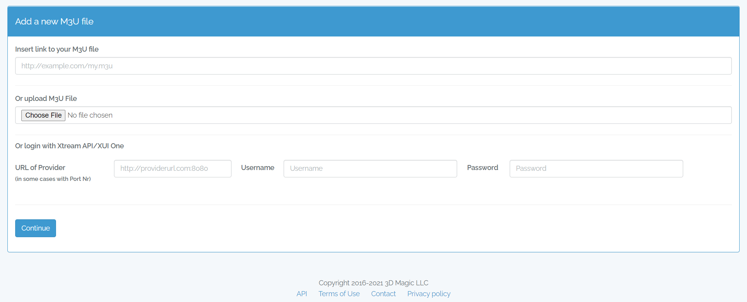Click the 'URL of Provider' label
Screen dimensions: 747x302
[40, 168]
